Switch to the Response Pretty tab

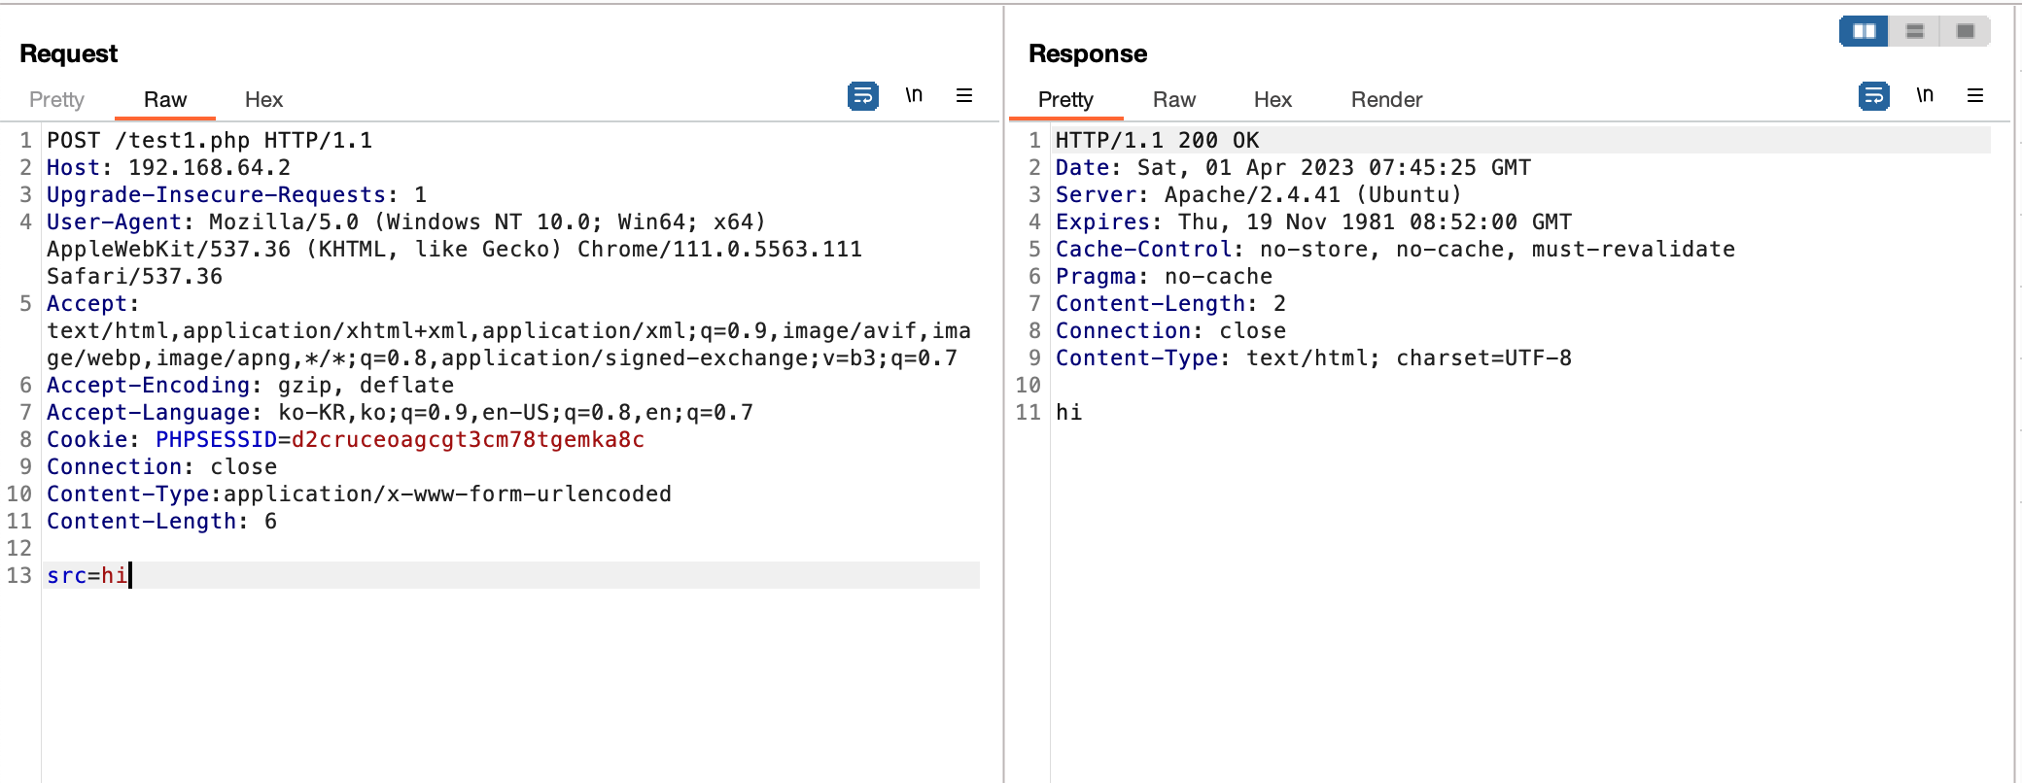point(1065,99)
